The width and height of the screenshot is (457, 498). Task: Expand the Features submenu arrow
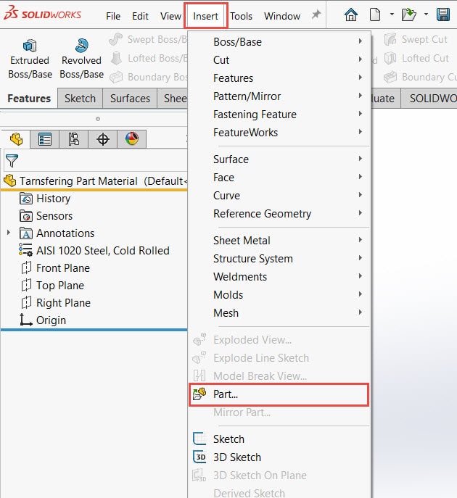(361, 77)
